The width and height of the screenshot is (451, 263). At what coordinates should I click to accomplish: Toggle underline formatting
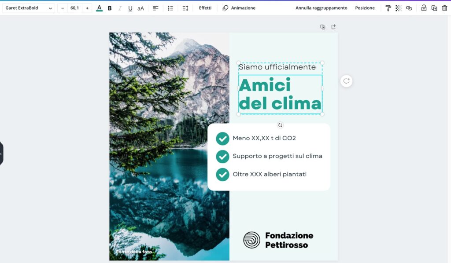130,8
